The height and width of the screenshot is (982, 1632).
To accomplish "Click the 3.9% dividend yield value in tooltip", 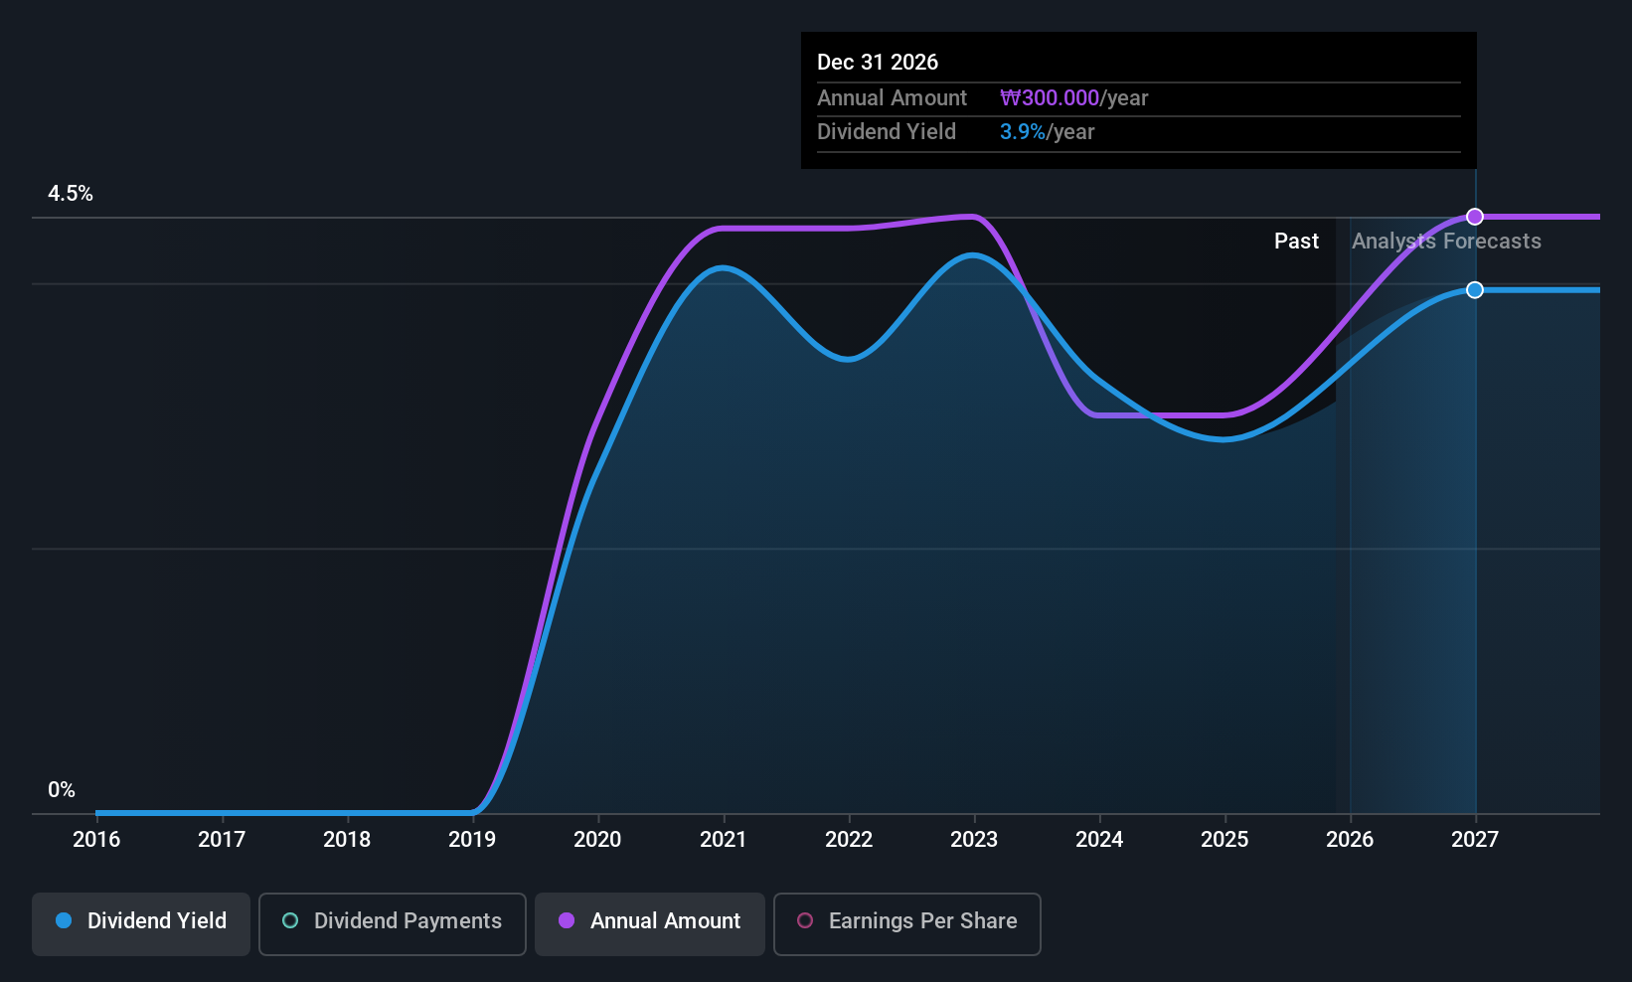I will [x=1022, y=131].
